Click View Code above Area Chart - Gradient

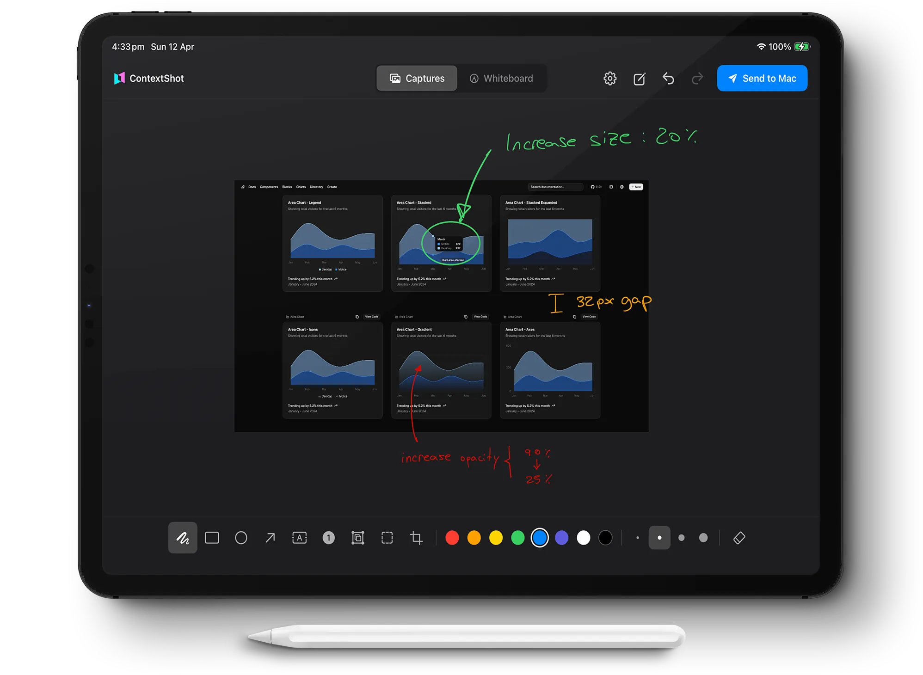[480, 317]
